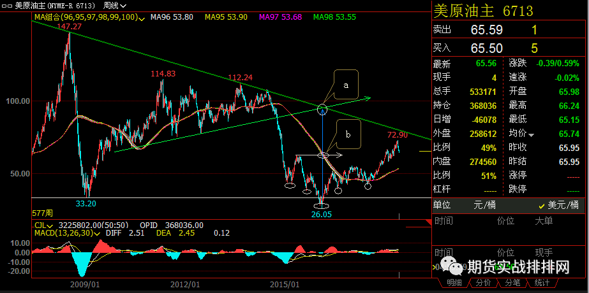Click the 大单 column header
This screenshot has height=293, width=589.
[544, 221]
